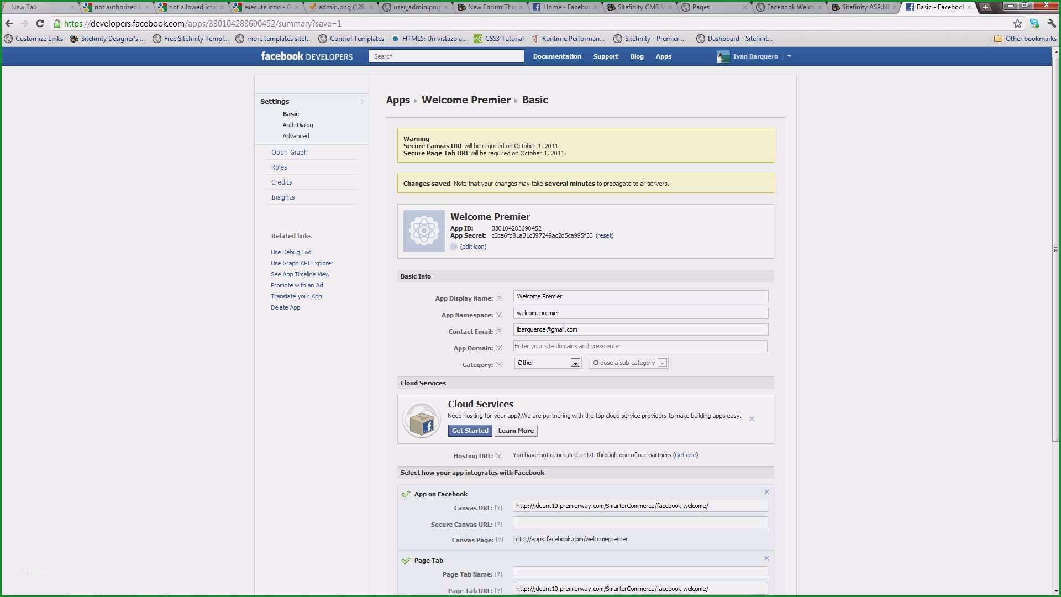
Task: Click the browser address bar URL
Action: click(x=202, y=23)
